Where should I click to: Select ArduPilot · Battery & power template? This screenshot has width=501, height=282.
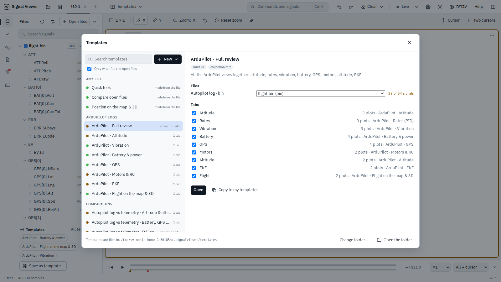133,155
